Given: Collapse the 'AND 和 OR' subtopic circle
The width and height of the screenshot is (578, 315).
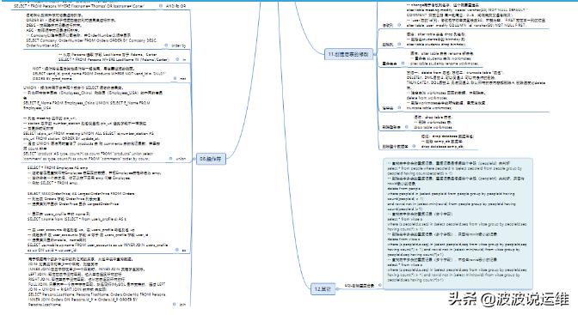Looking at the screenshot, I should (x=161, y=6).
